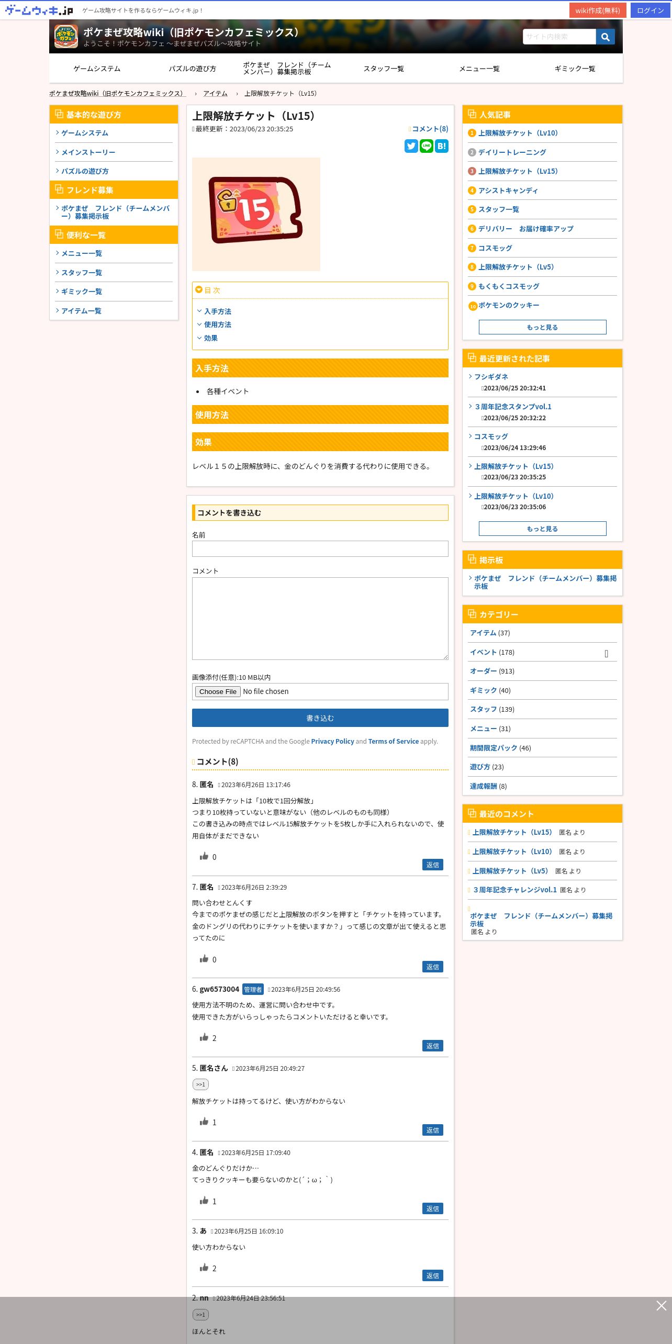Click the Choose File button
Viewport: 672px width, 1344px height.
tap(218, 691)
